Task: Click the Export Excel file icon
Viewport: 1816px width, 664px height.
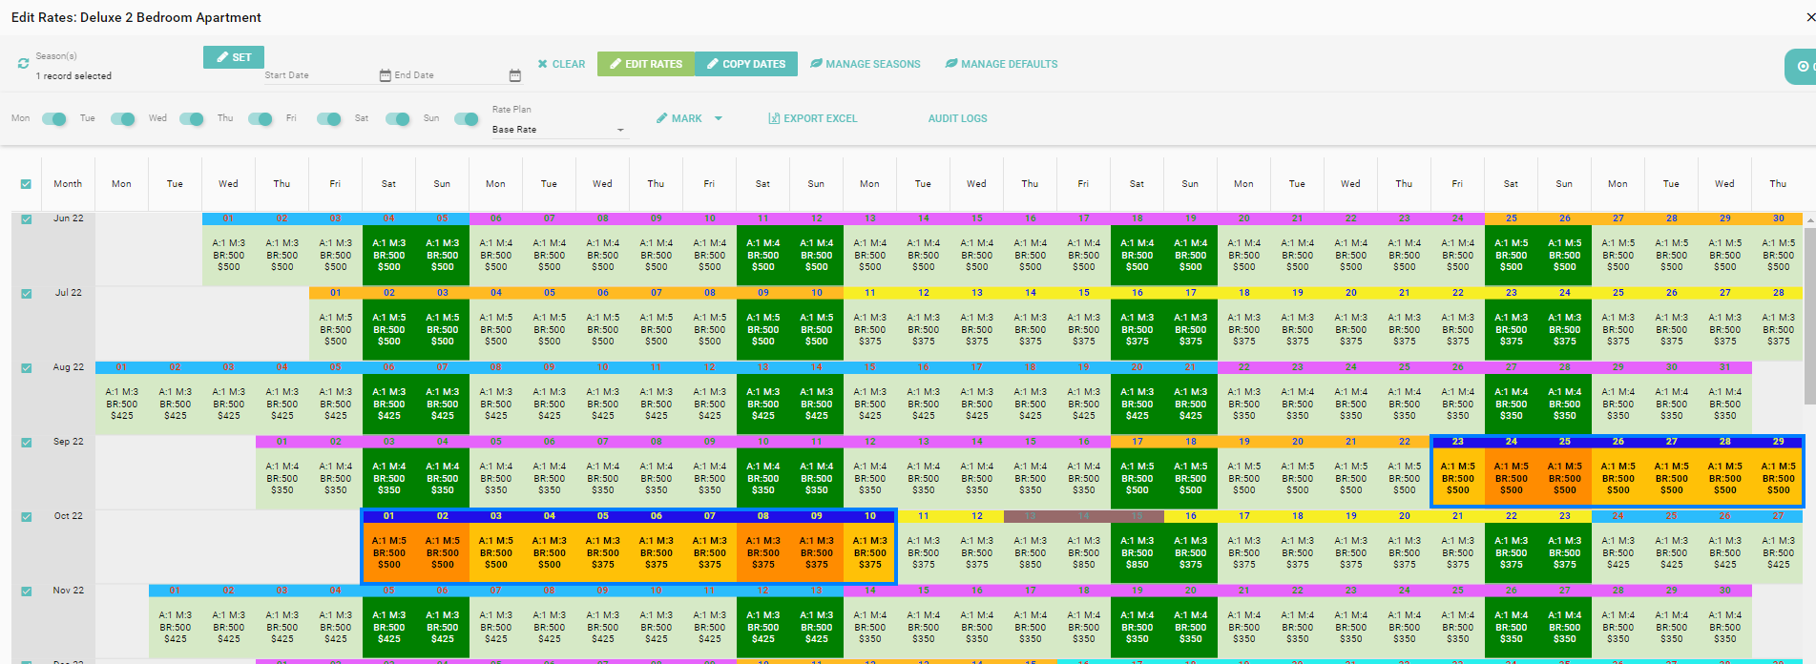Action: pos(774,118)
